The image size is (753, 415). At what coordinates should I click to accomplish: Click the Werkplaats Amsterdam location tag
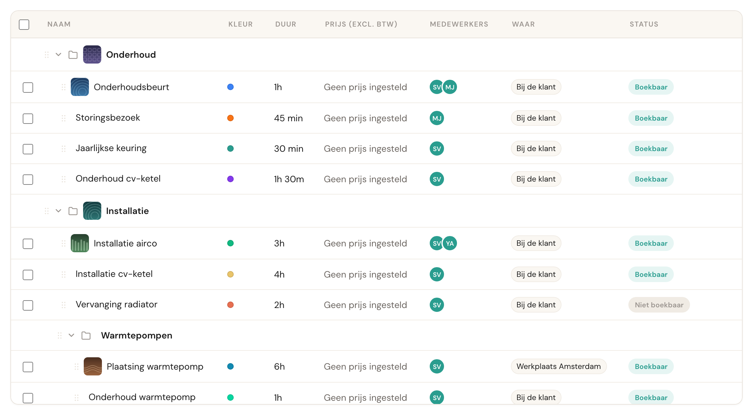(559, 366)
